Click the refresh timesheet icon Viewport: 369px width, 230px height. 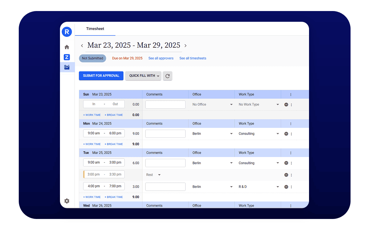pyautogui.click(x=168, y=76)
